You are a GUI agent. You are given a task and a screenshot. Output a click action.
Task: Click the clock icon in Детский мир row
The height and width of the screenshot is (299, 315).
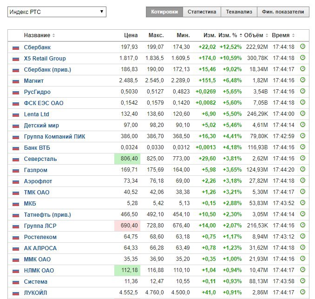click(x=302, y=125)
